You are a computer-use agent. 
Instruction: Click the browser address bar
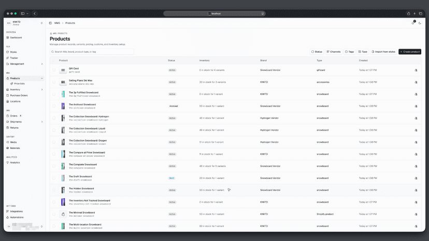tap(214, 13)
